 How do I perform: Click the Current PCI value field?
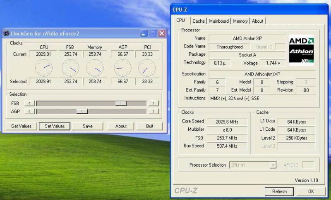[x=147, y=54]
